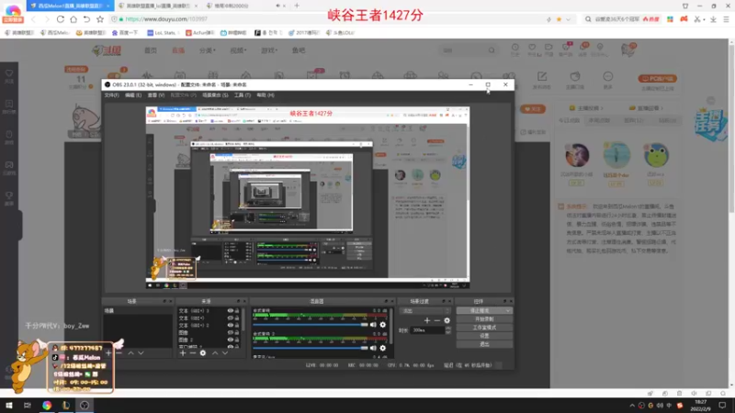Open OBS 查看(V) menu
The image size is (735, 413).
156,95
